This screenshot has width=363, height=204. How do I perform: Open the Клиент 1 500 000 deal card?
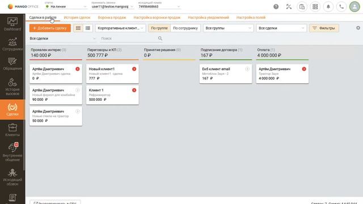112,95
